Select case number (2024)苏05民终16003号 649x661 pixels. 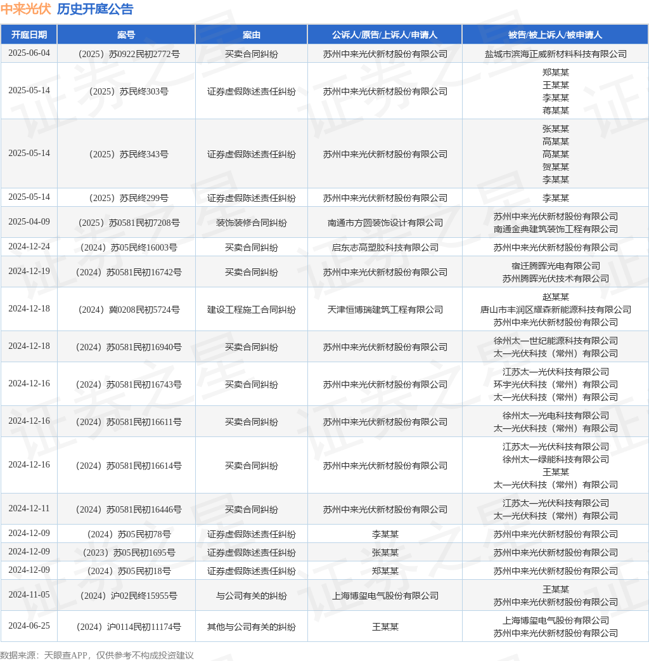(126, 247)
